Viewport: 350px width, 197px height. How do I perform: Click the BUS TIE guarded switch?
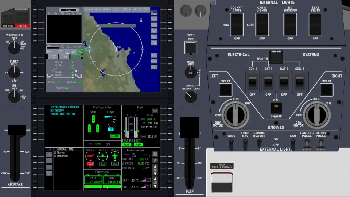(x=276, y=57)
